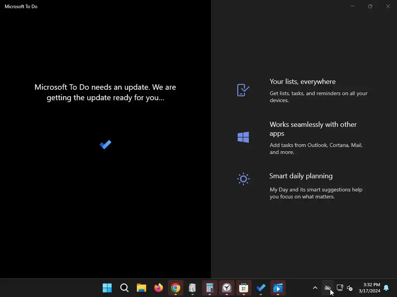Click the phone checklist icon
Viewport: 397px width, 297px height.
[x=243, y=90]
